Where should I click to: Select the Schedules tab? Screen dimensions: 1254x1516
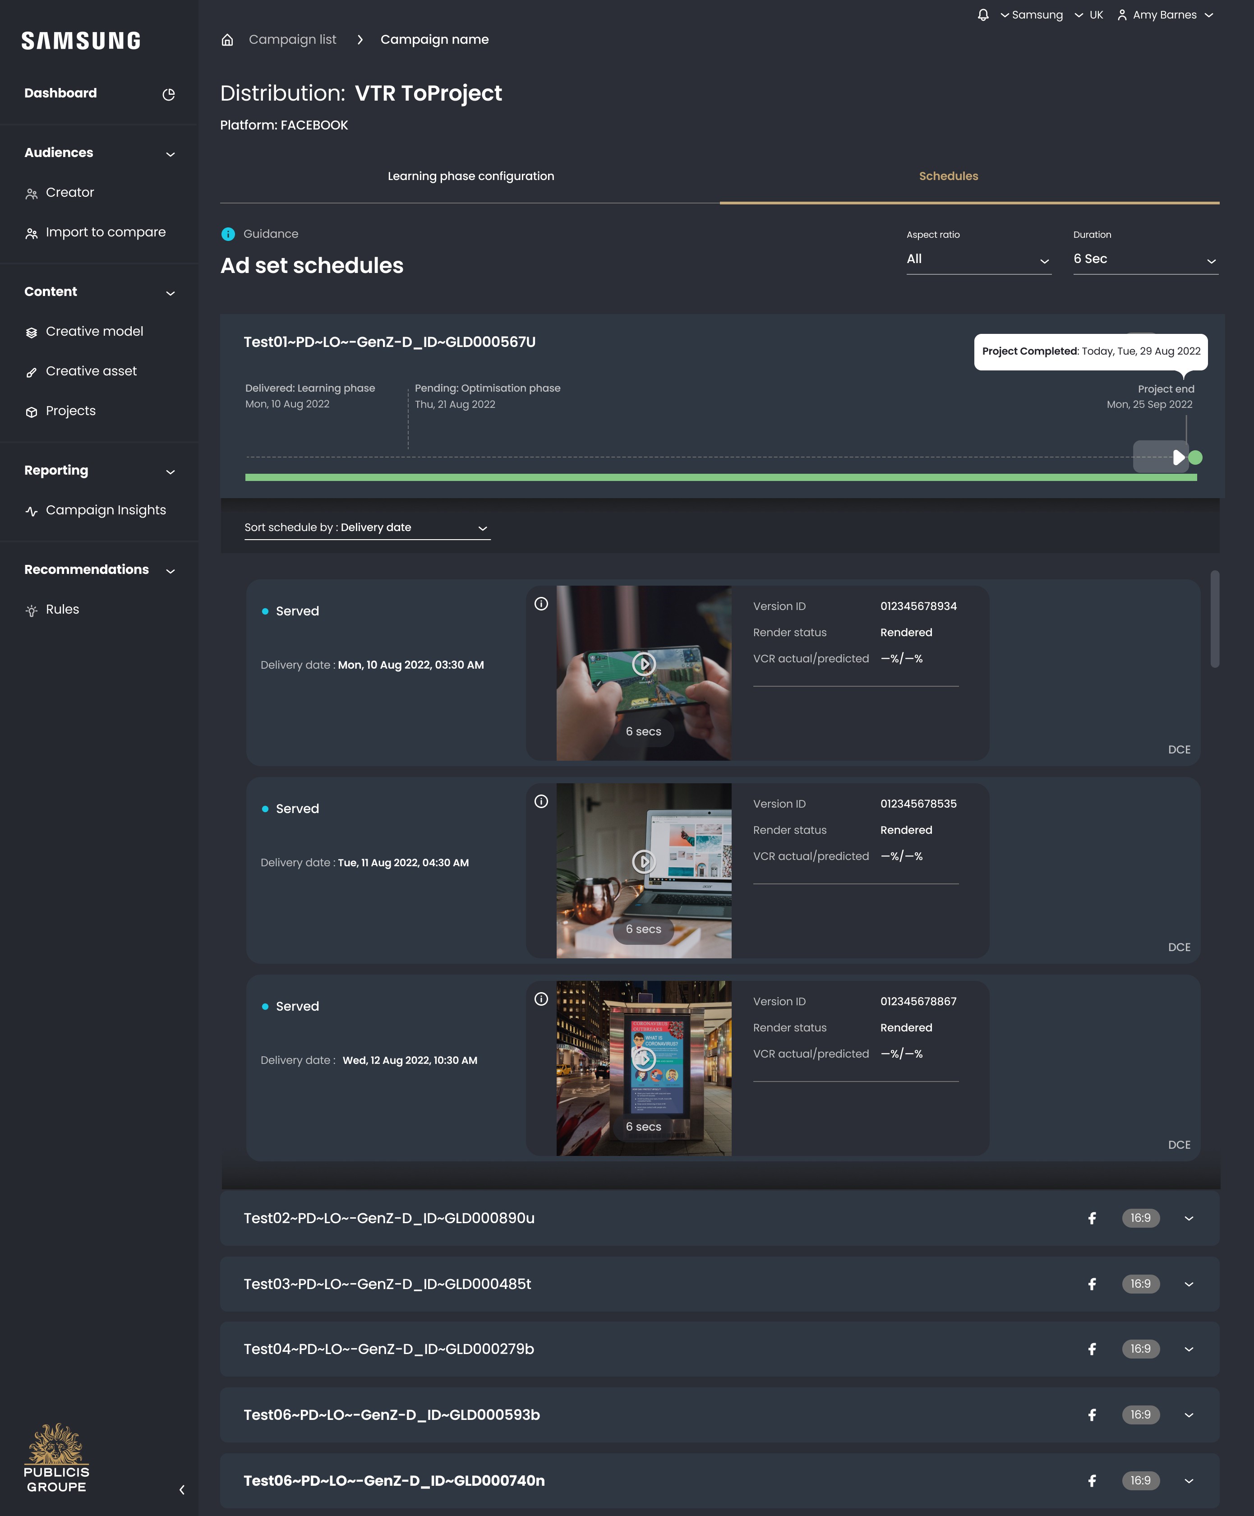pyautogui.click(x=948, y=176)
